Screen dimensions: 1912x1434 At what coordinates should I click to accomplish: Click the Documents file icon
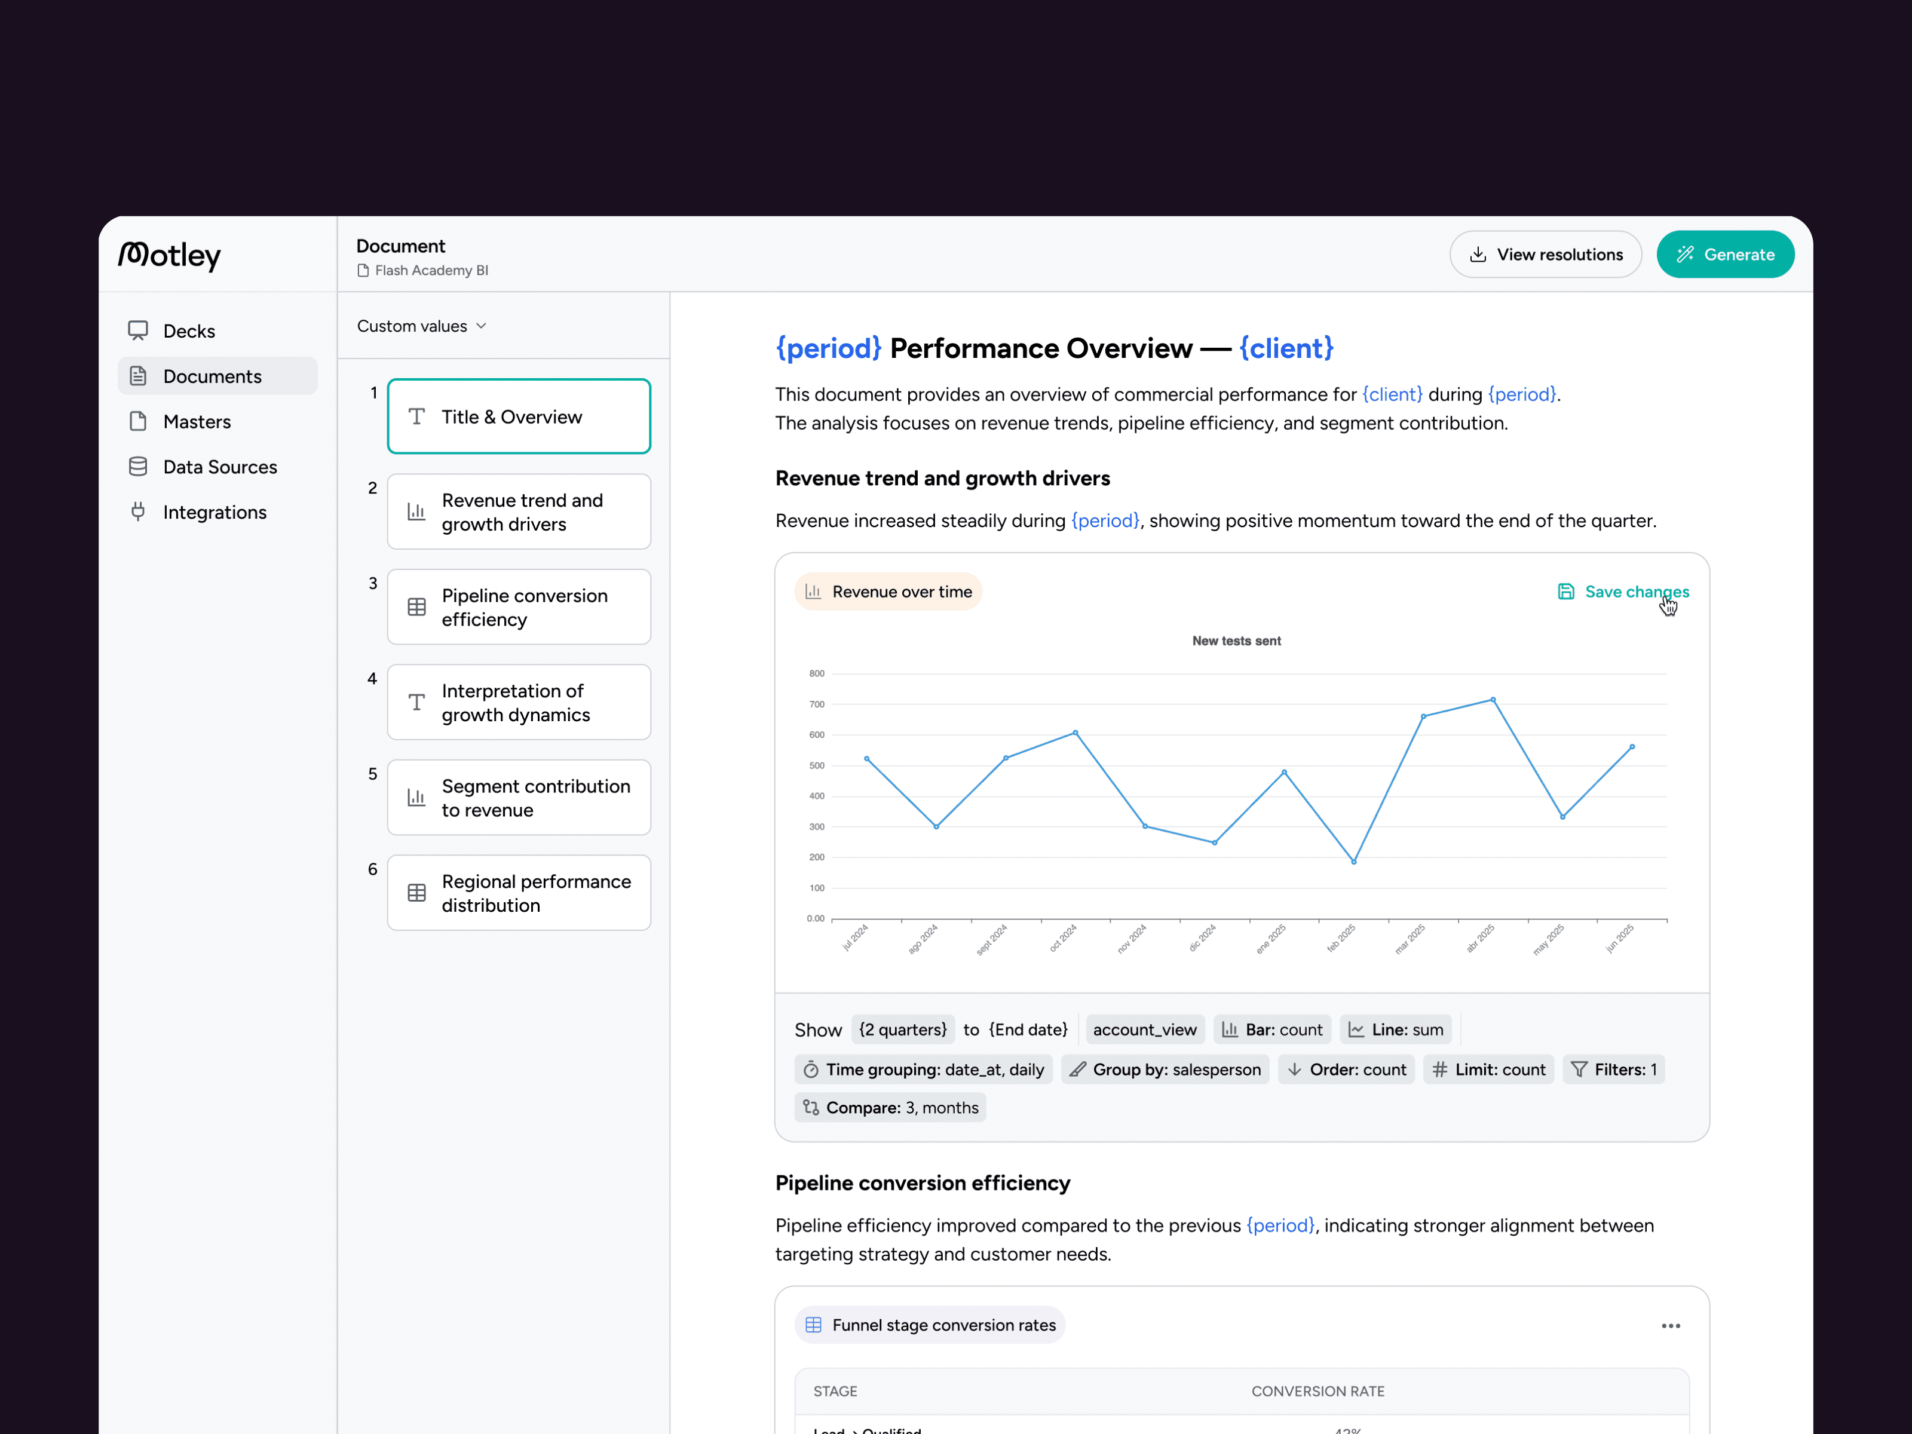click(138, 376)
